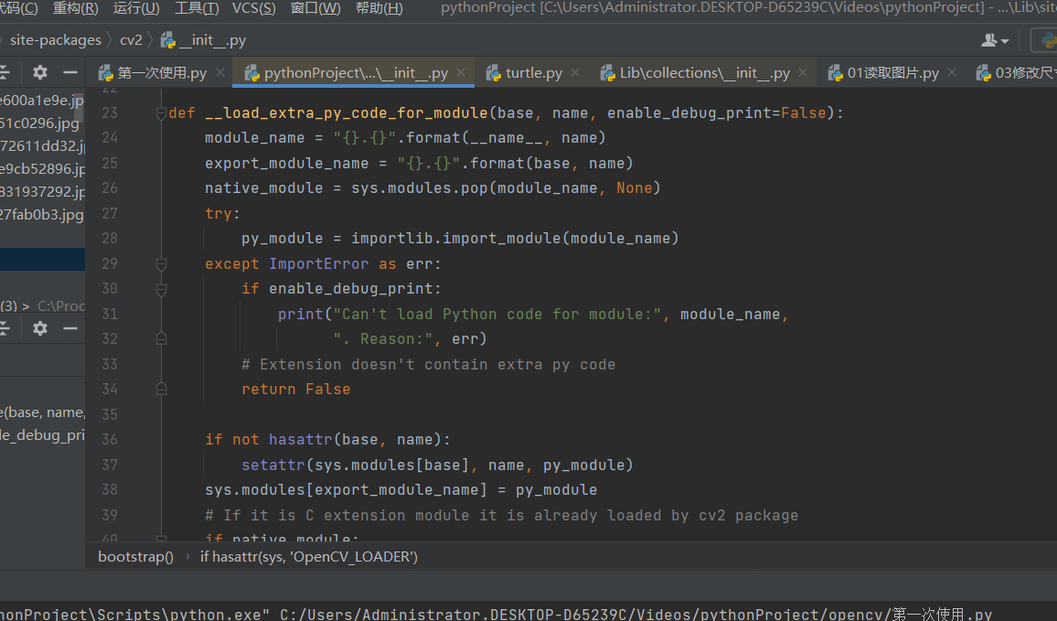The height and width of the screenshot is (621, 1057).
Task: Click bootstrap() in code breadcrumb
Action: click(135, 557)
